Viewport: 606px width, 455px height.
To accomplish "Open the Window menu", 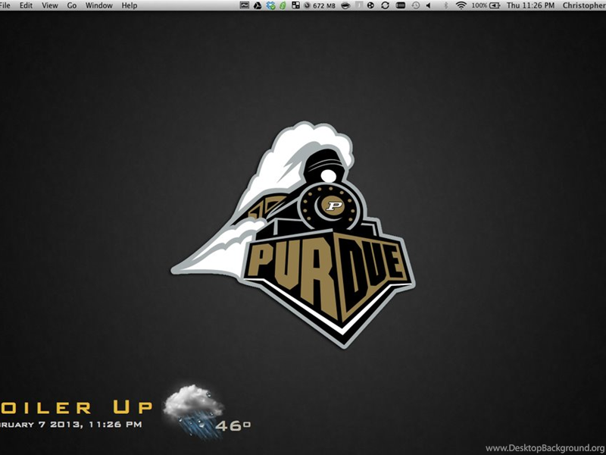I will coord(99,5).
